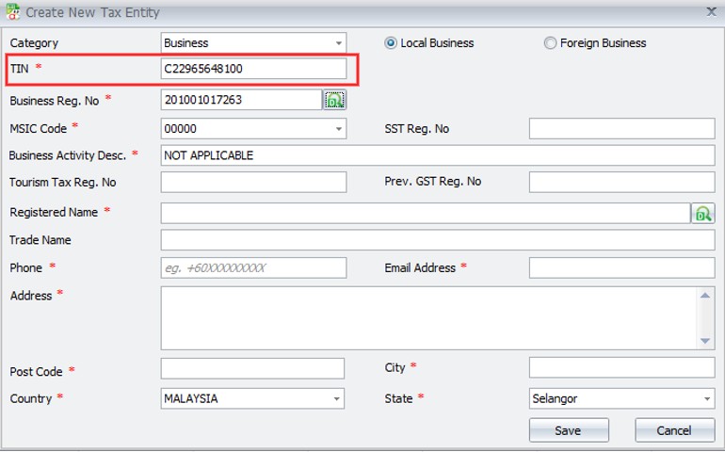Click the Business Activity Desc. field
725x452 pixels.
click(x=438, y=155)
